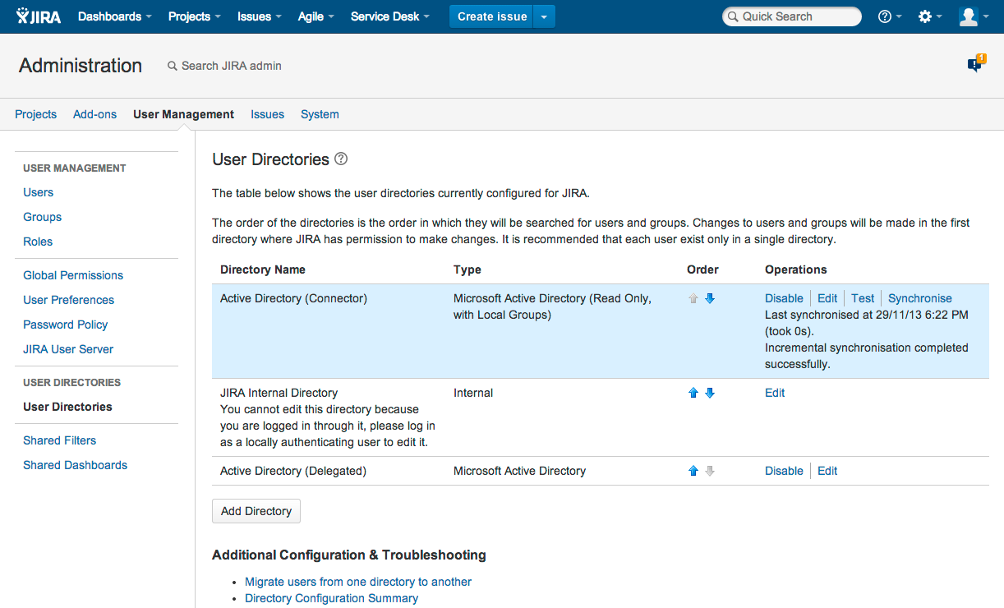The image size is (1004, 608).
Task: Switch to the System tab
Action: click(320, 114)
